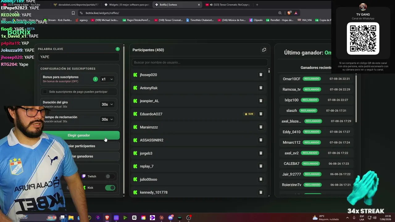Open Discord from the taskbar
The image size is (395, 222).
click(x=171, y=218)
